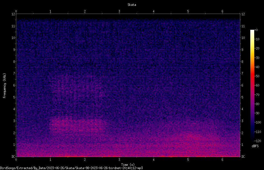
Task: Select the "DC" label on the left frequency axis
Action: coord(13,157)
